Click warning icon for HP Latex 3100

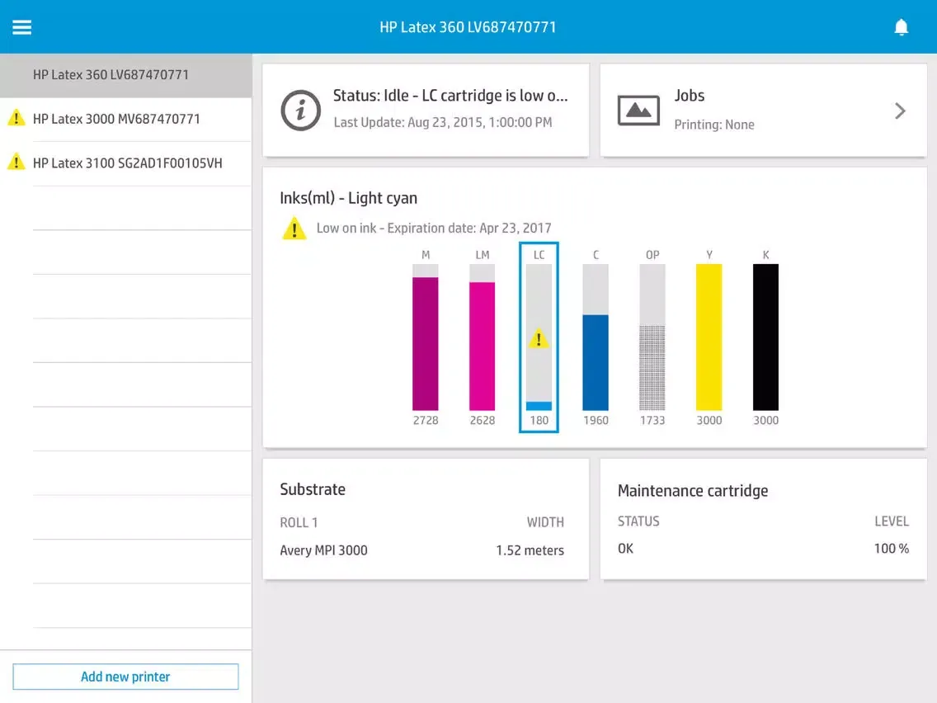pyautogui.click(x=16, y=163)
